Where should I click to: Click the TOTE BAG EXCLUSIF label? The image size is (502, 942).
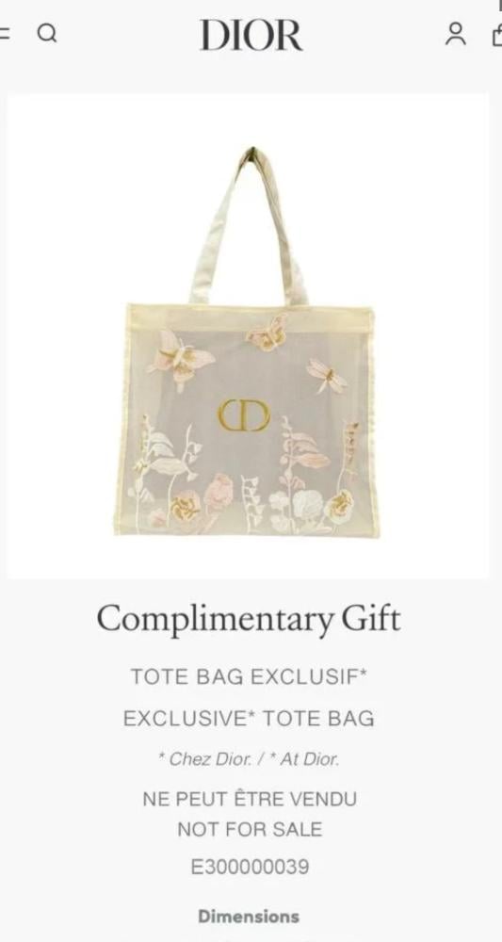(x=249, y=677)
